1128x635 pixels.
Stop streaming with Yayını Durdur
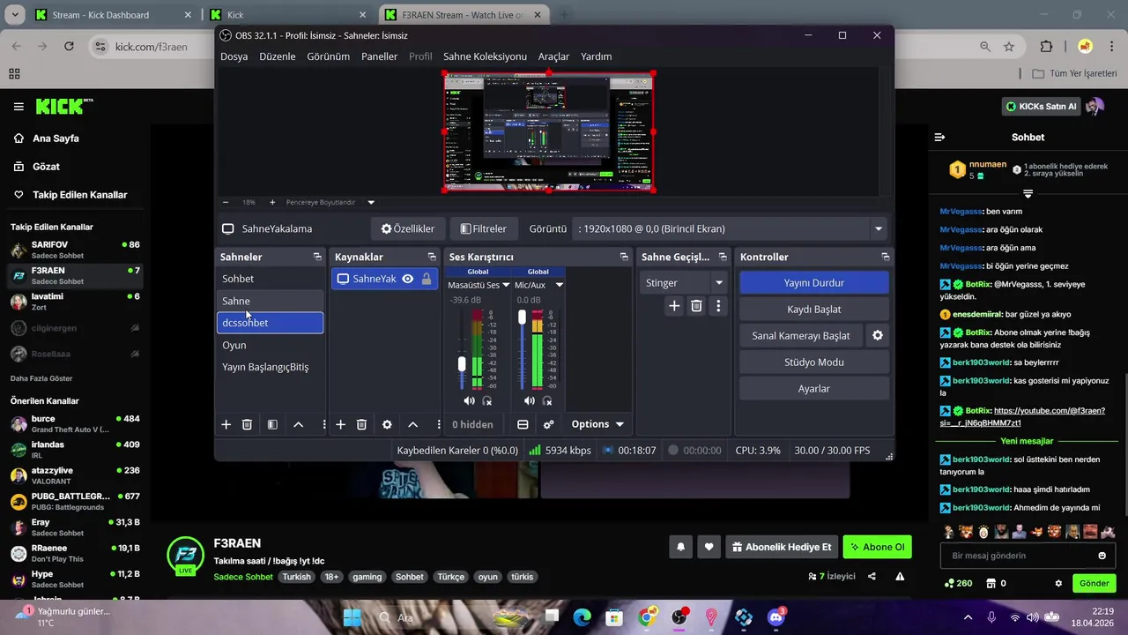pos(814,283)
